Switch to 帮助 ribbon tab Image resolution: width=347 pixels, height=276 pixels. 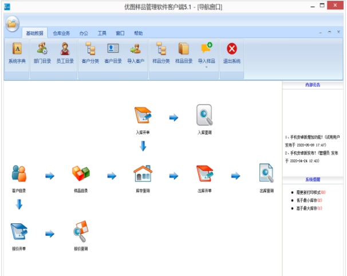point(139,33)
